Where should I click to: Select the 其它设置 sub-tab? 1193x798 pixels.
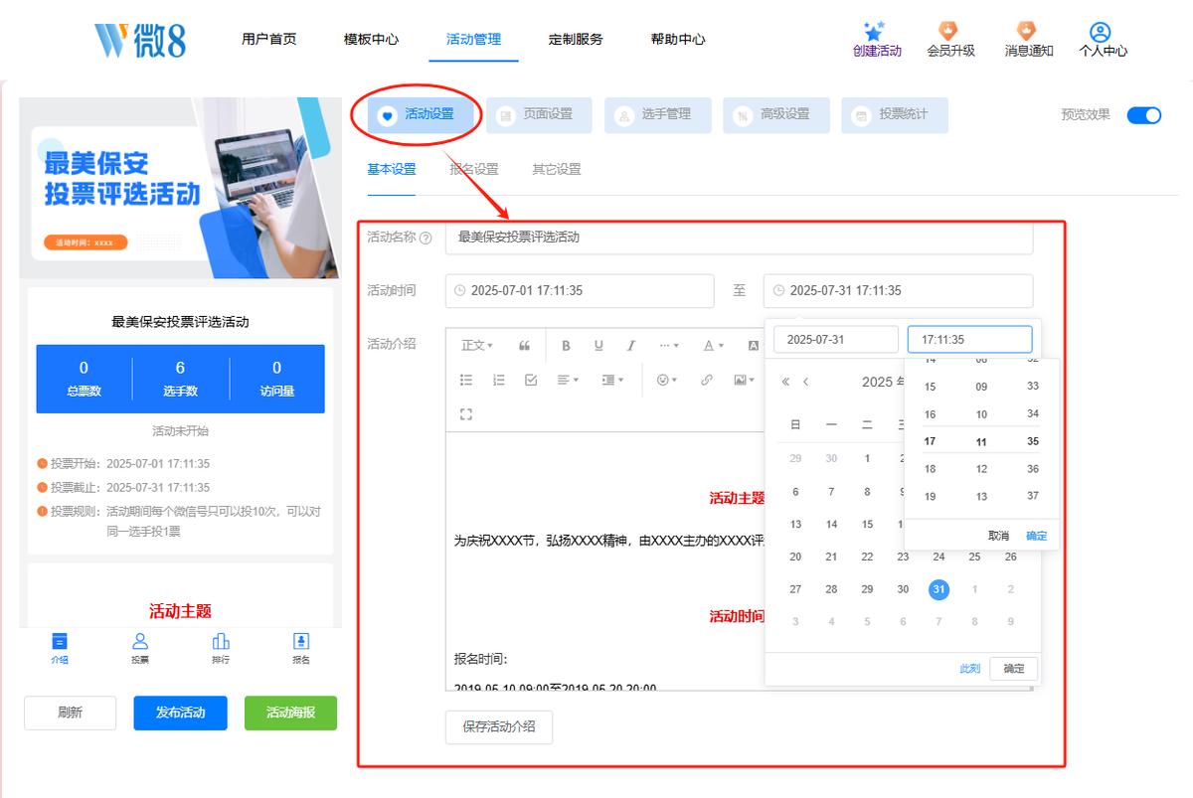557,169
